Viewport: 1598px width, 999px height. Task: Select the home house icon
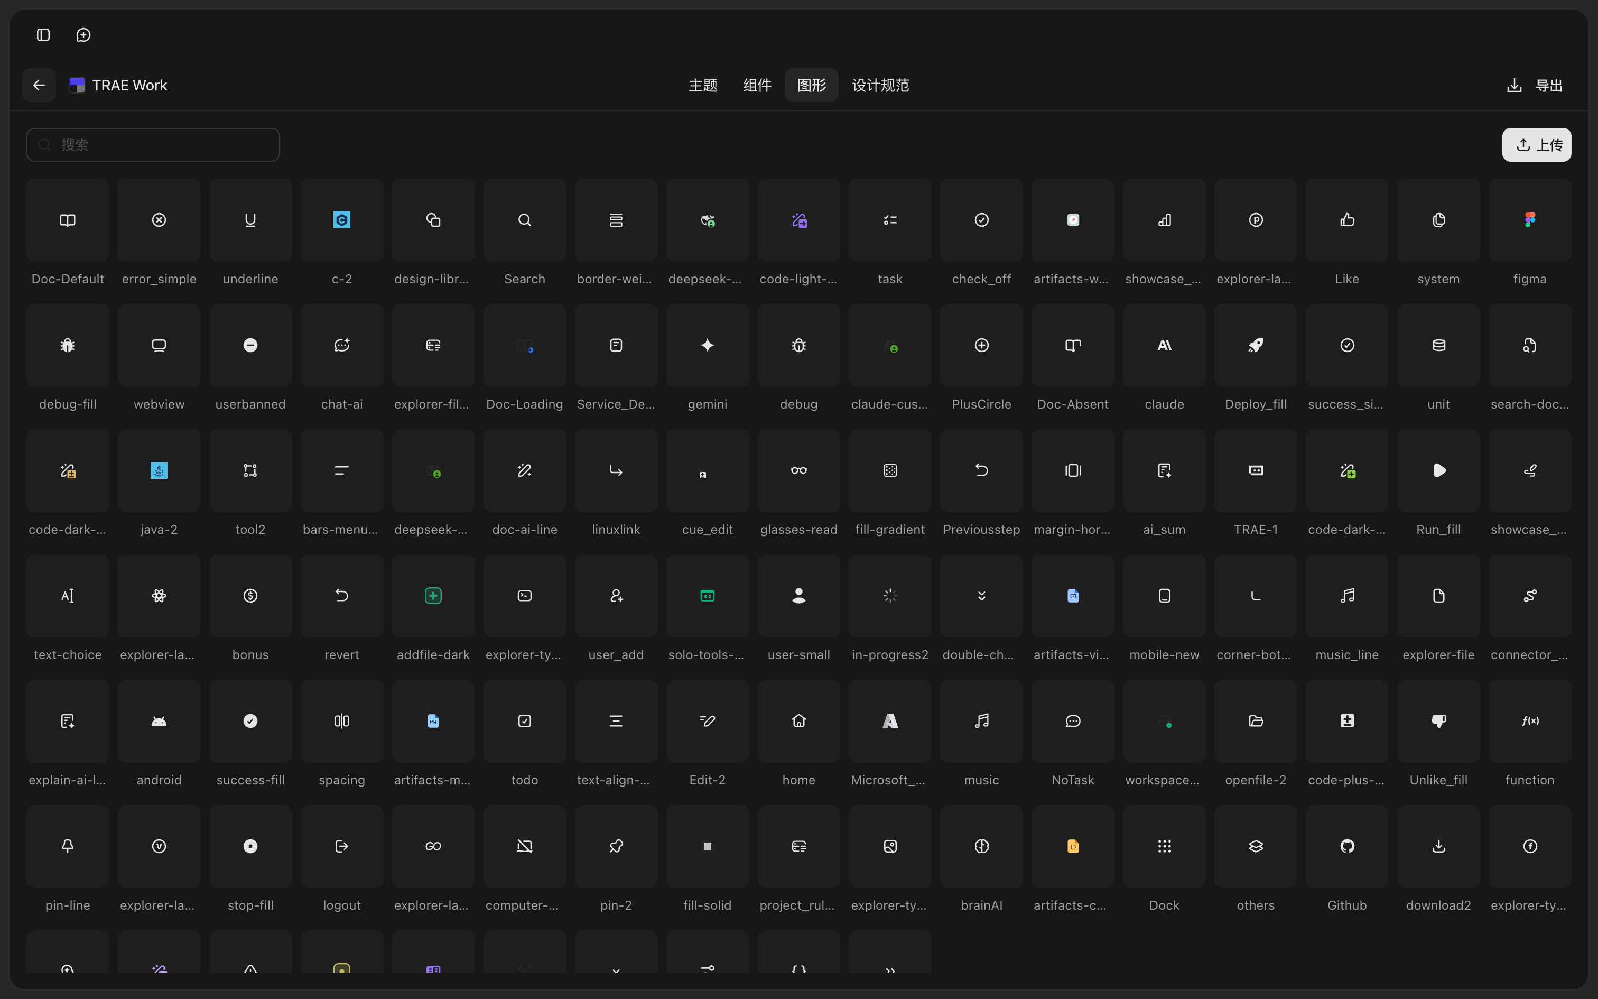pos(799,721)
